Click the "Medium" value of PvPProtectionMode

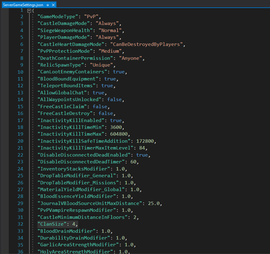[110, 51]
